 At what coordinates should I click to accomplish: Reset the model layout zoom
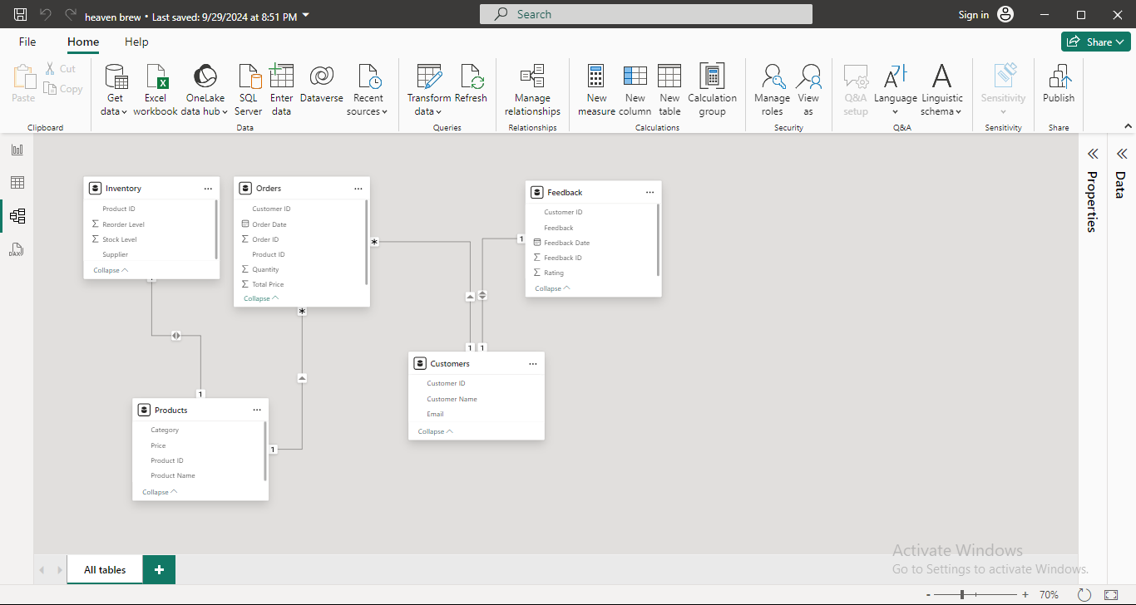point(1084,595)
